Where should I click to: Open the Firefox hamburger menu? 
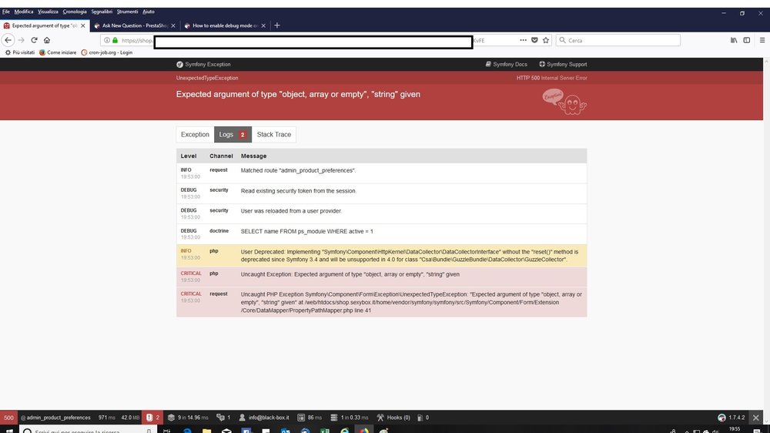(x=762, y=40)
